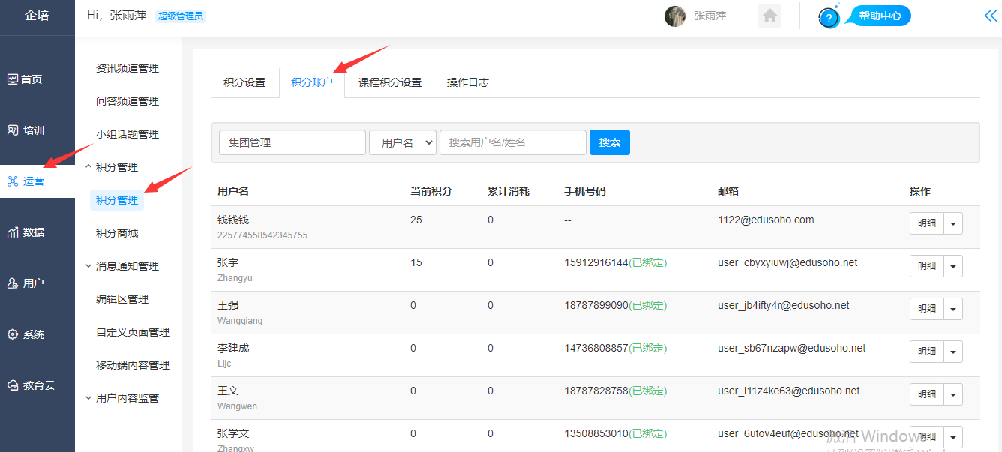
Task: Open 小组话题管理 menu item
Action: point(127,134)
